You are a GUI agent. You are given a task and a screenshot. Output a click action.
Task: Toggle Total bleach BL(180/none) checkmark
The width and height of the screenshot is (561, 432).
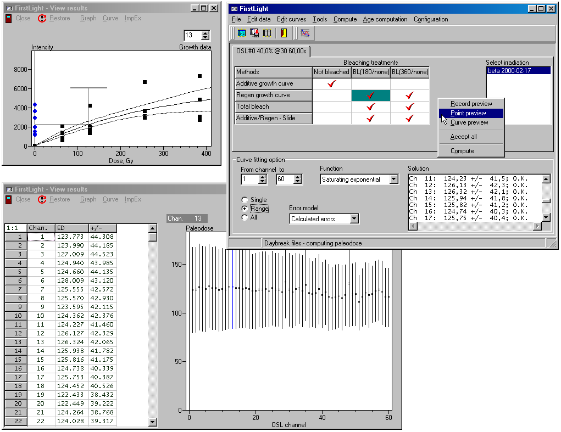point(371,107)
